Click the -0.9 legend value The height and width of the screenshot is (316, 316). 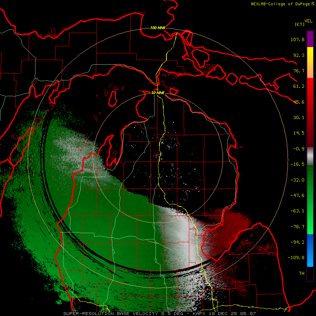coord(299,149)
